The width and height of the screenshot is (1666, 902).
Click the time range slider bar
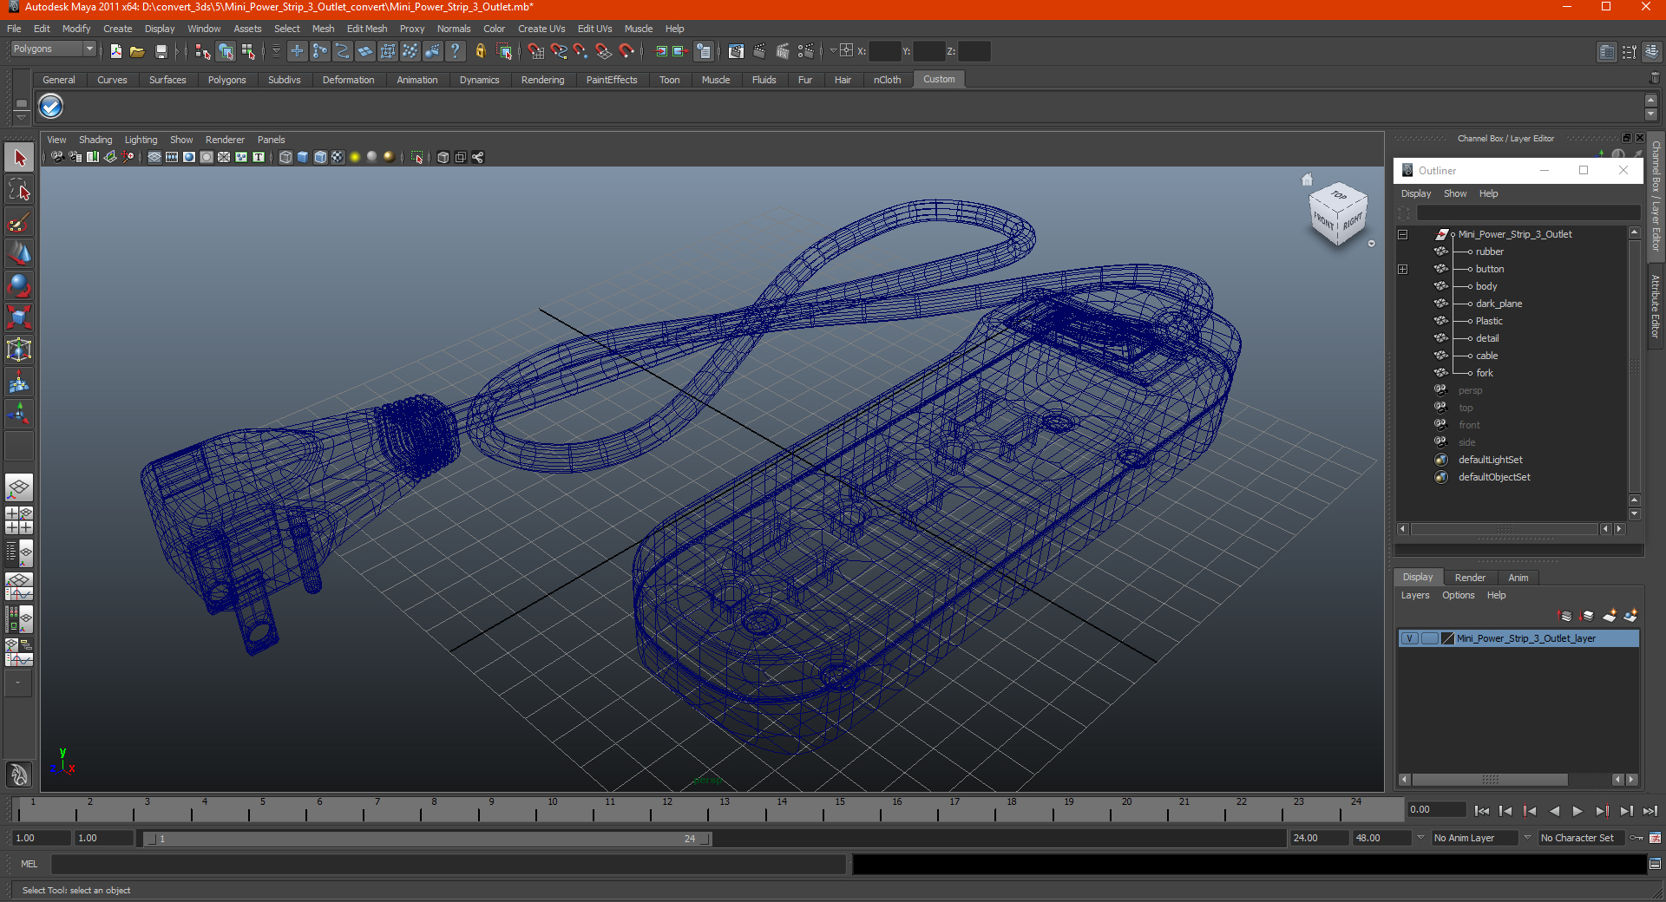click(x=428, y=839)
